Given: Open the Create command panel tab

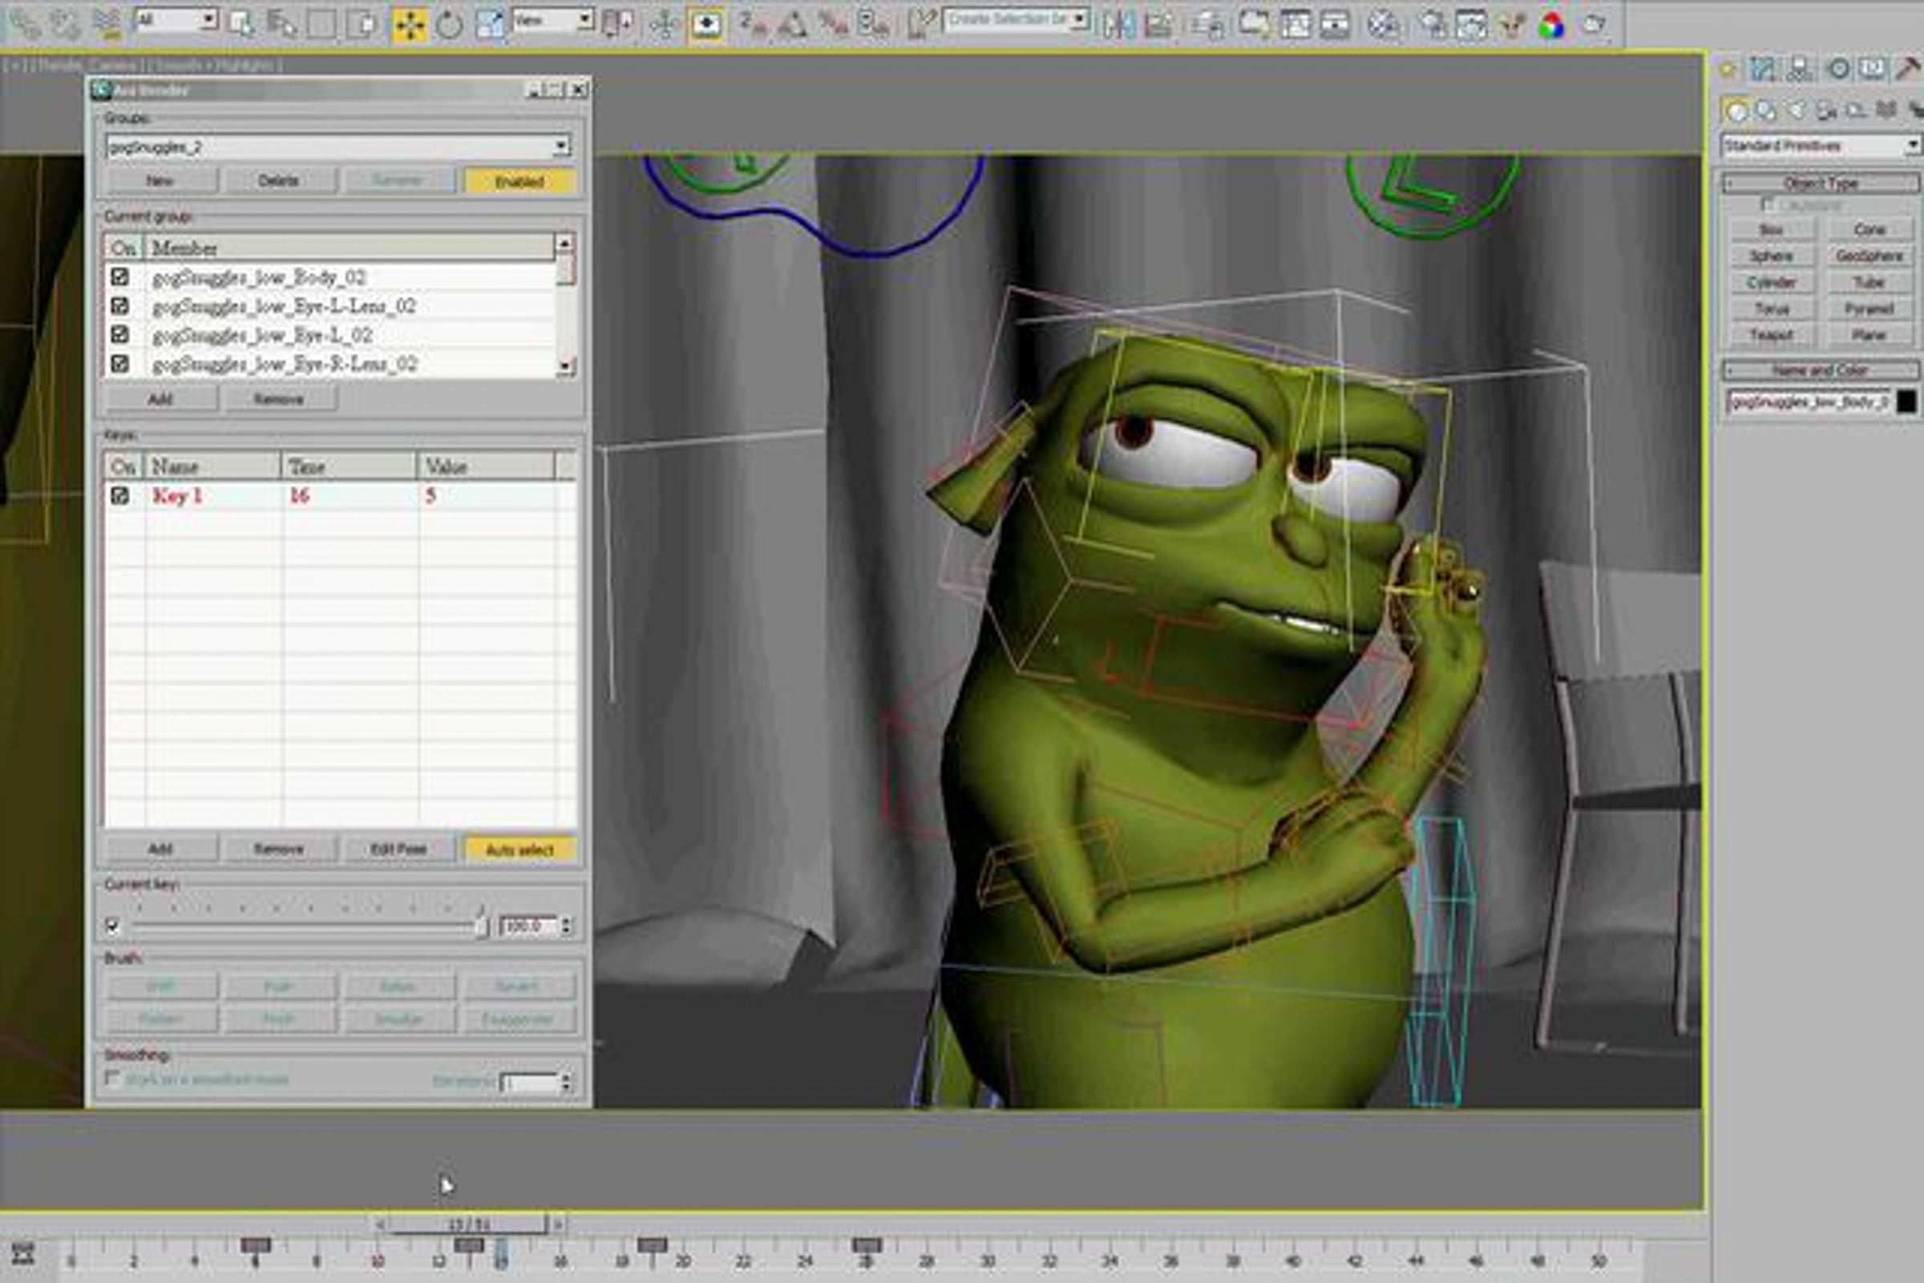Looking at the screenshot, I should point(1728,69).
